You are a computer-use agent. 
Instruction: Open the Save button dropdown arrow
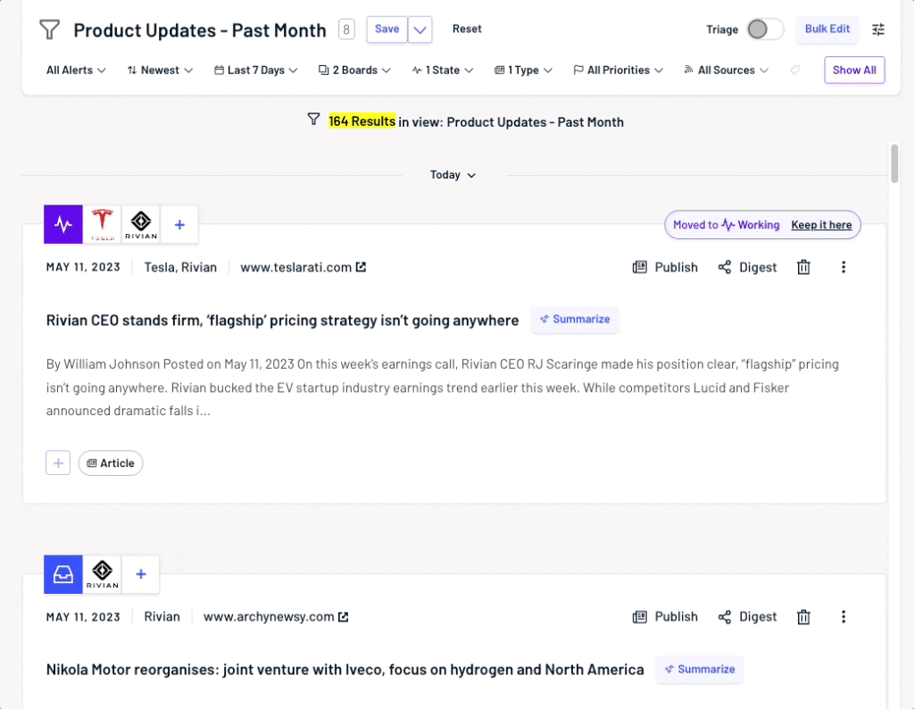(x=420, y=29)
